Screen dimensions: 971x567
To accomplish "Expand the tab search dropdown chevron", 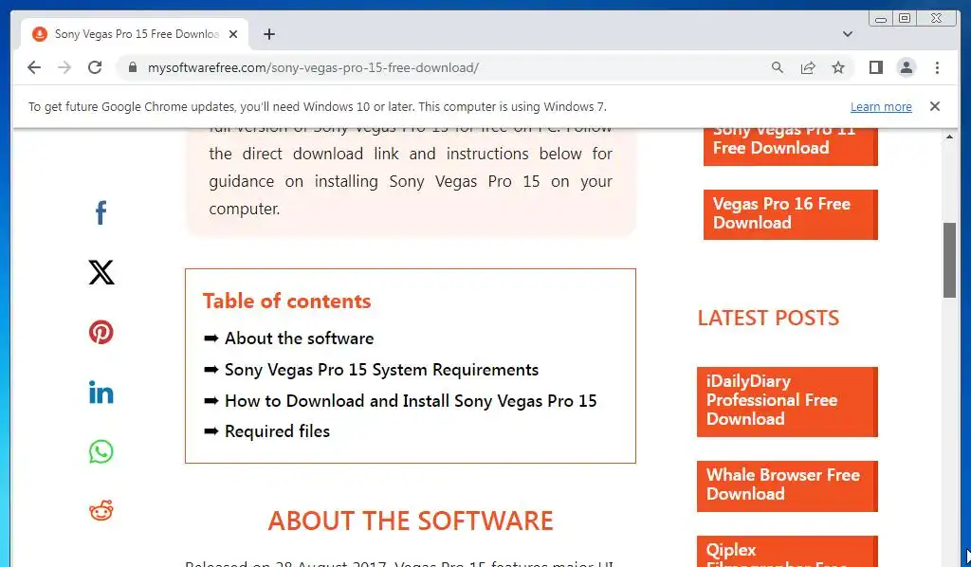I will 848,34.
